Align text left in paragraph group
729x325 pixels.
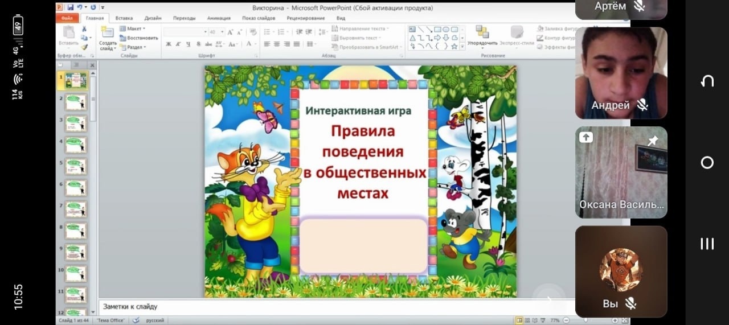[267, 44]
